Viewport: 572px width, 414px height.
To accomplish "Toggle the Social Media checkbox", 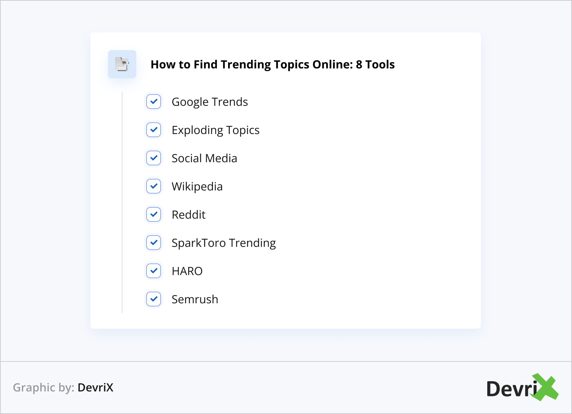I will coord(154,158).
